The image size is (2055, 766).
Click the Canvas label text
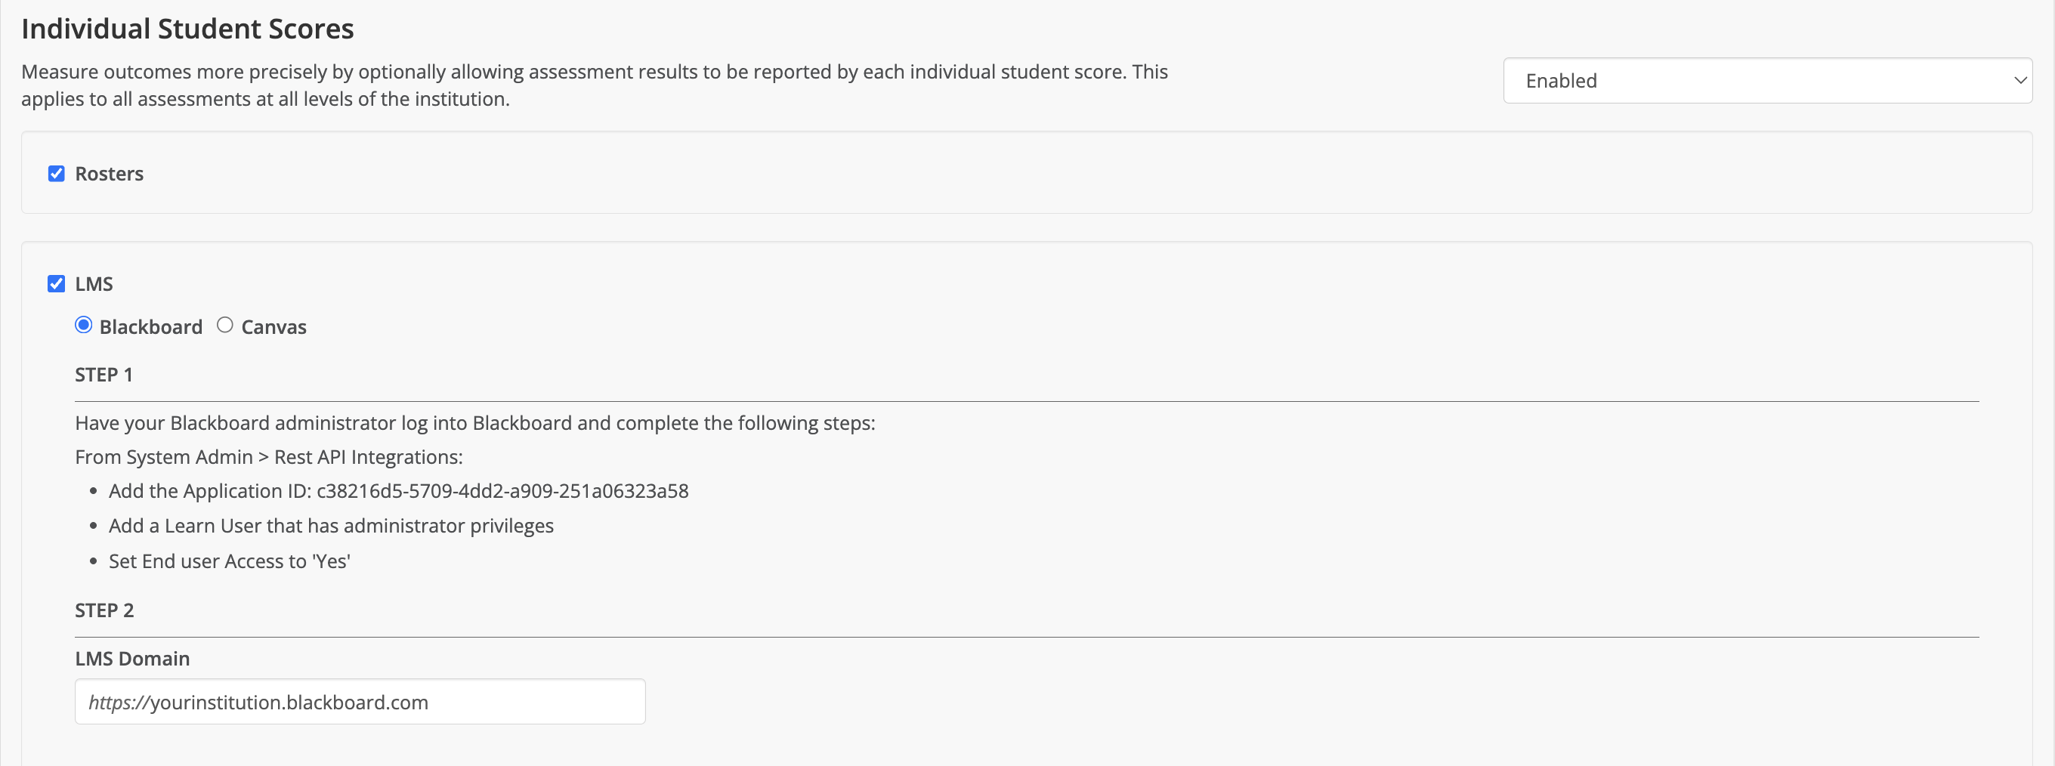[x=273, y=326]
